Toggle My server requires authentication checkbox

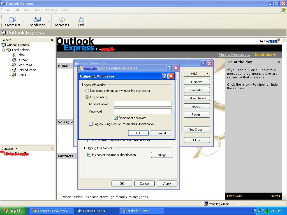tap(89, 155)
